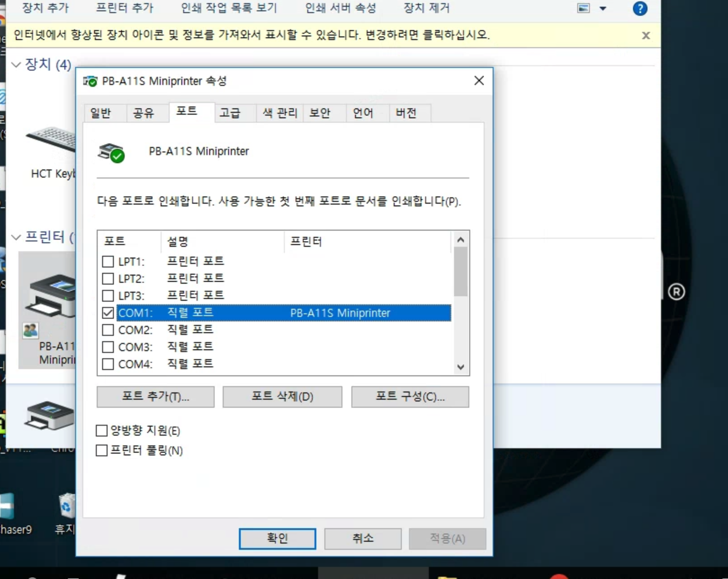Open 포트 구성(C)... settings
Viewport: 728px width, 579px height.
click(410, 397)
